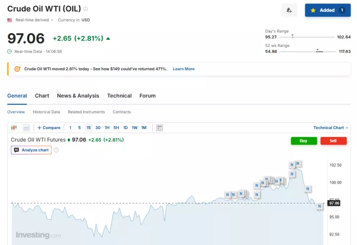Click the Learn More link
The image size is (357, 245).
[183, 69]
